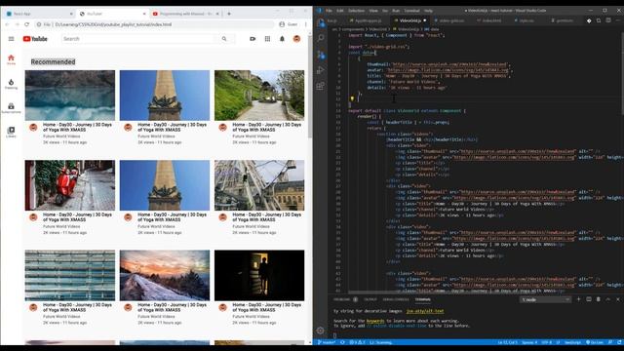Viewport: 624px width, 351px height.
Task: Switch to the Debug Console panel tab
Action: point(396,299)
